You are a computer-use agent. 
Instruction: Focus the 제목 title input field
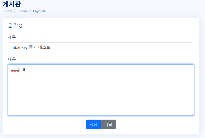(101, 47)
